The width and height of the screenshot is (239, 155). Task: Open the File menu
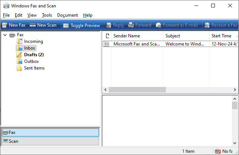6,15
